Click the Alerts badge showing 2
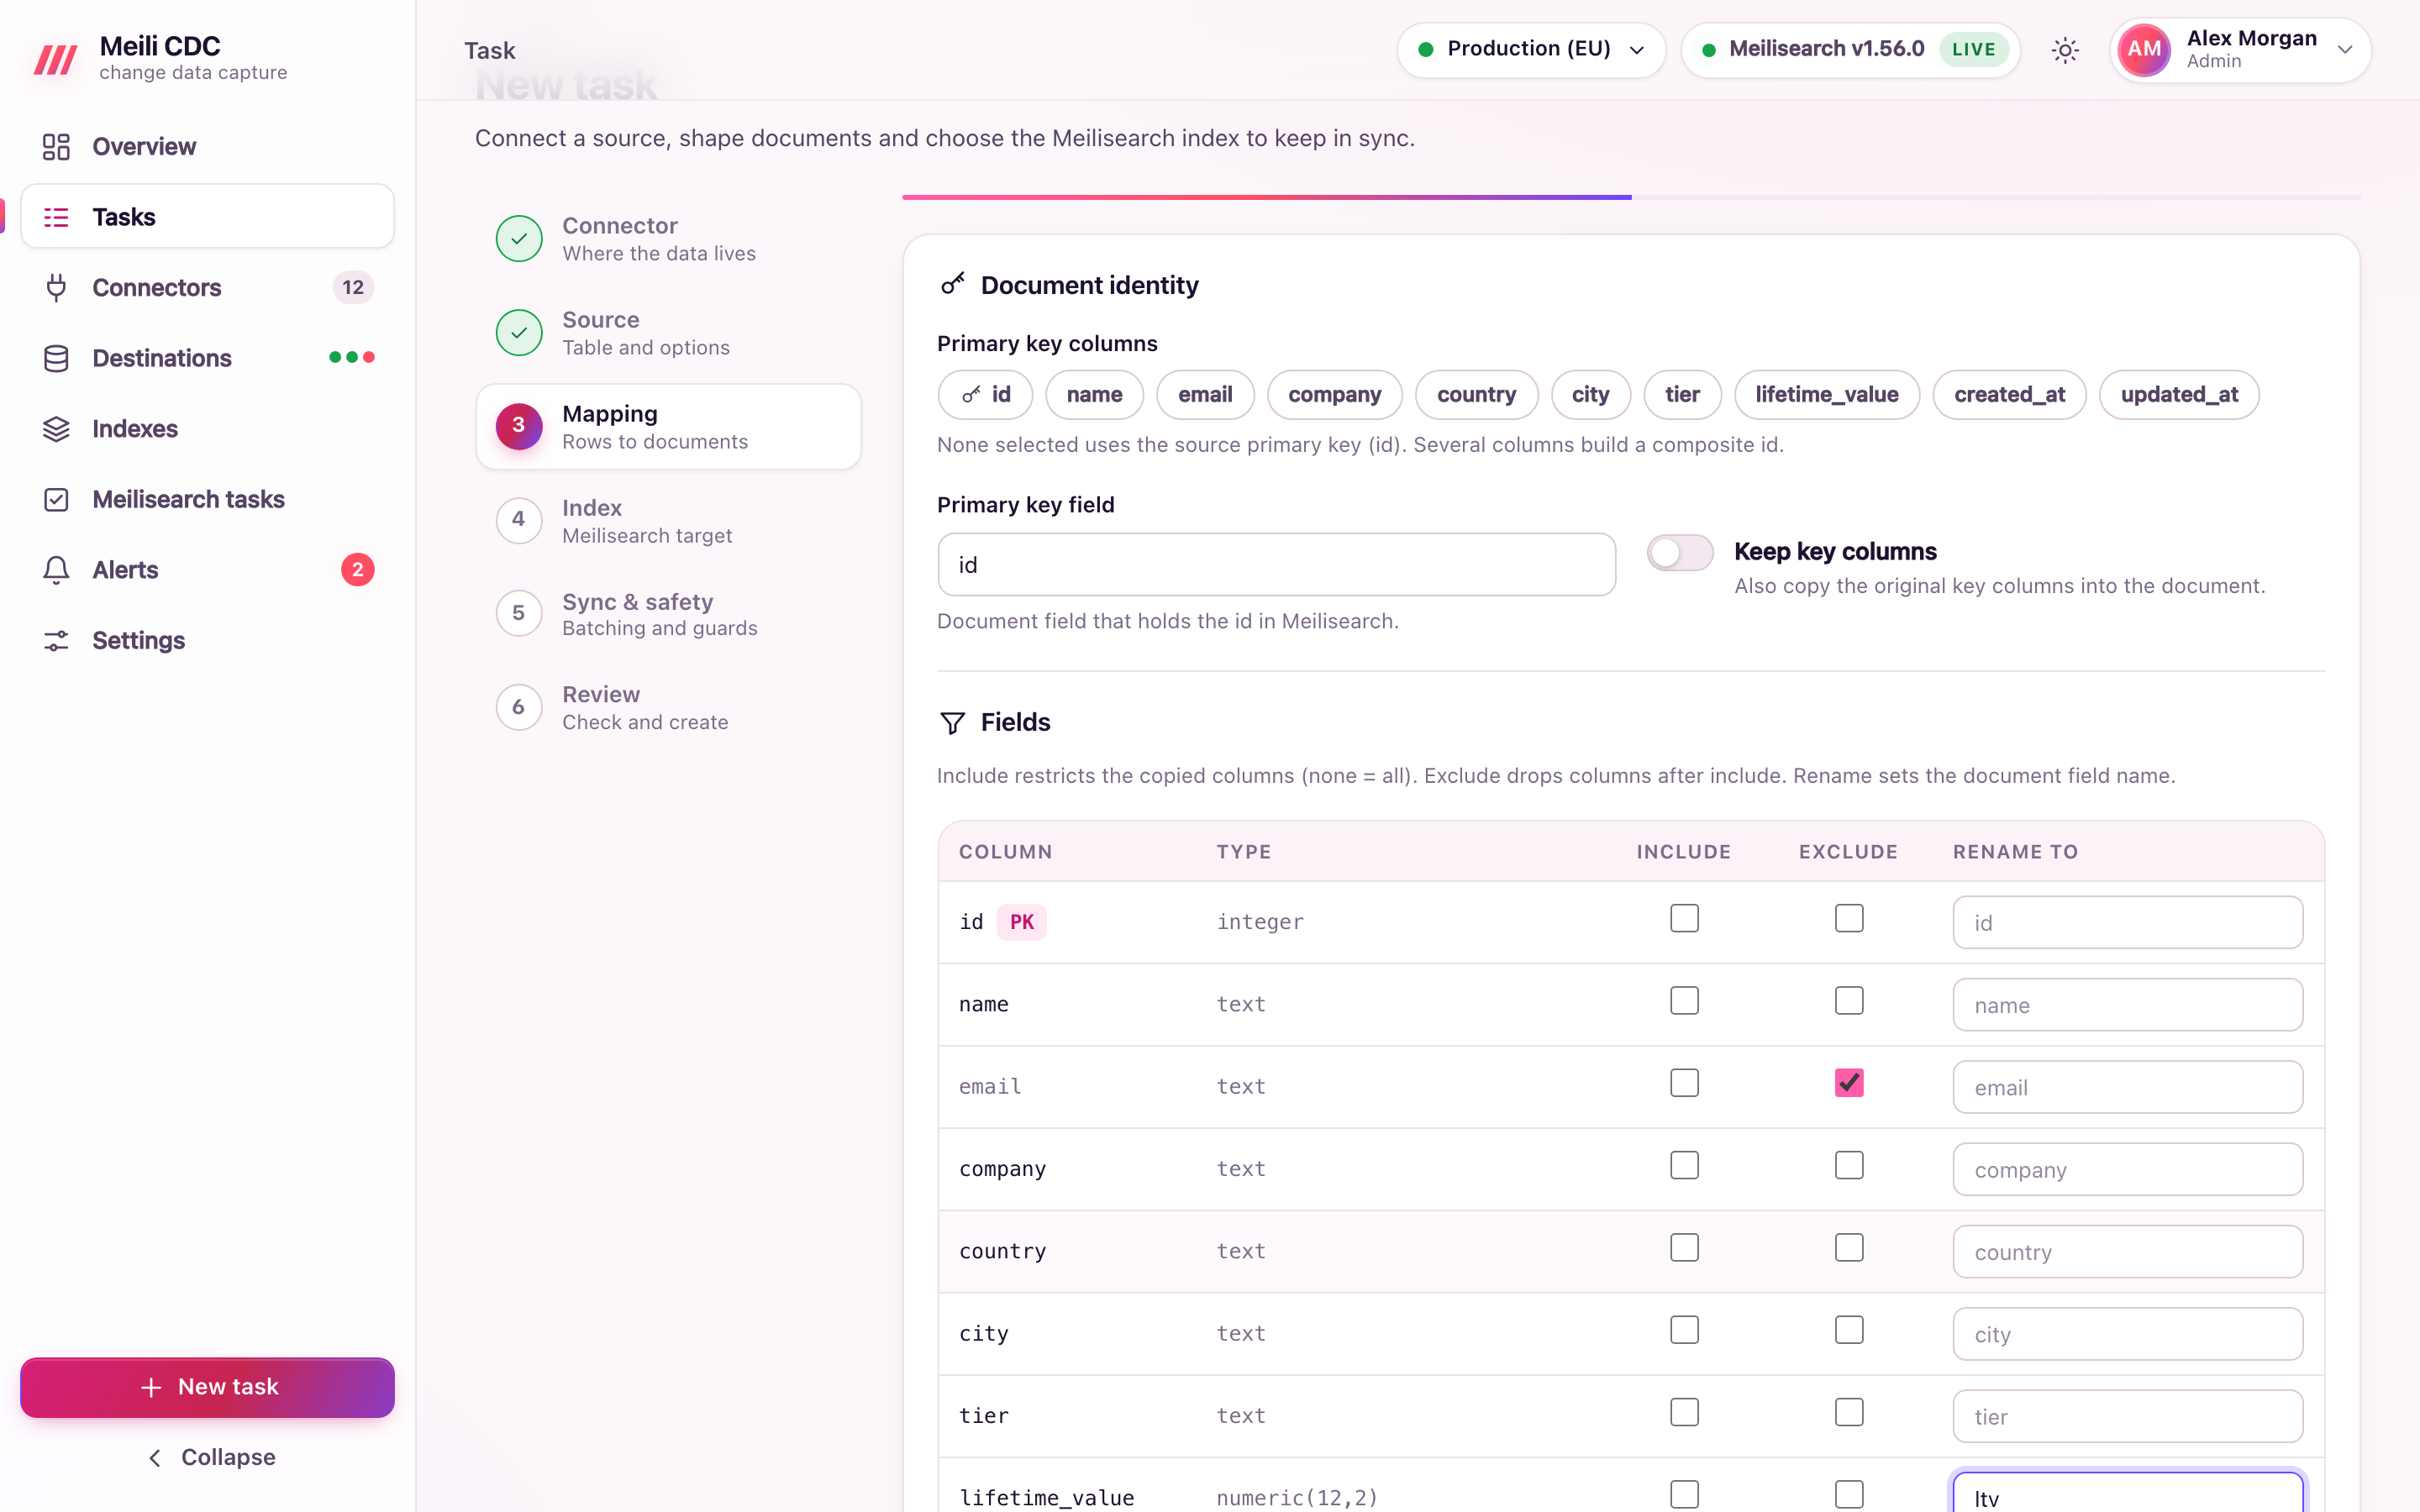 pos(357,570)
